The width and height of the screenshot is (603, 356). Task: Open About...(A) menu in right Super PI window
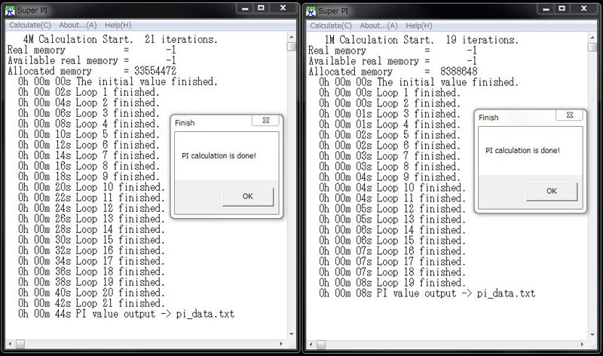(x=379, y=26)
